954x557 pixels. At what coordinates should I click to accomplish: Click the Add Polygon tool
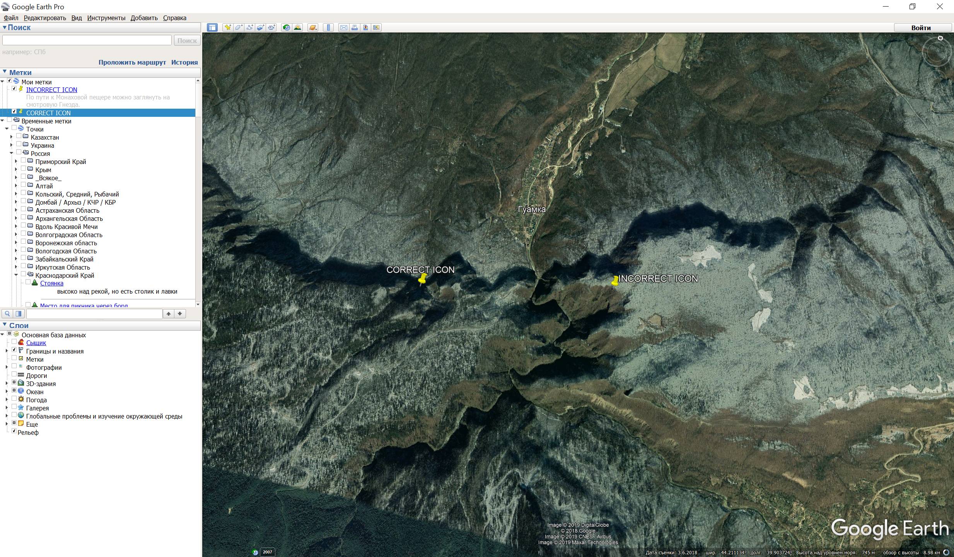(x=239, y=27)
